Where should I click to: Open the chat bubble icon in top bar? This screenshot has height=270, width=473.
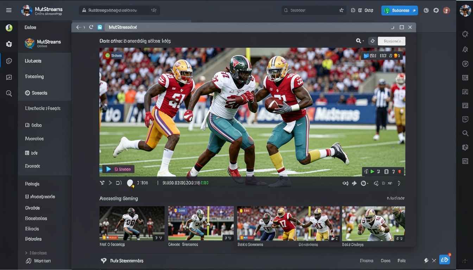click(436, 11)
